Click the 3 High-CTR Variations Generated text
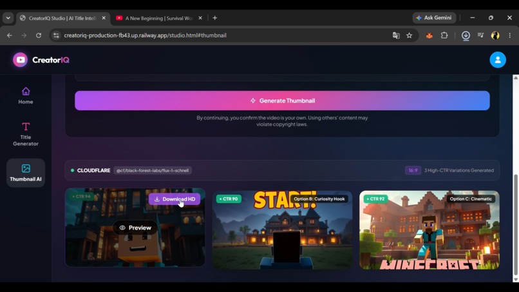This screenshot has width=519, height=292. click(x=458, y=170)
